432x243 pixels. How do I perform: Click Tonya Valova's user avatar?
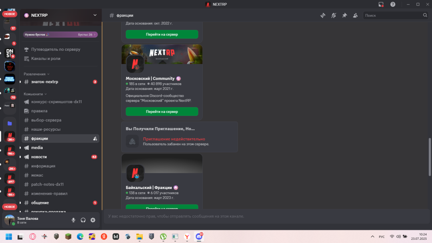coord(10,220)
